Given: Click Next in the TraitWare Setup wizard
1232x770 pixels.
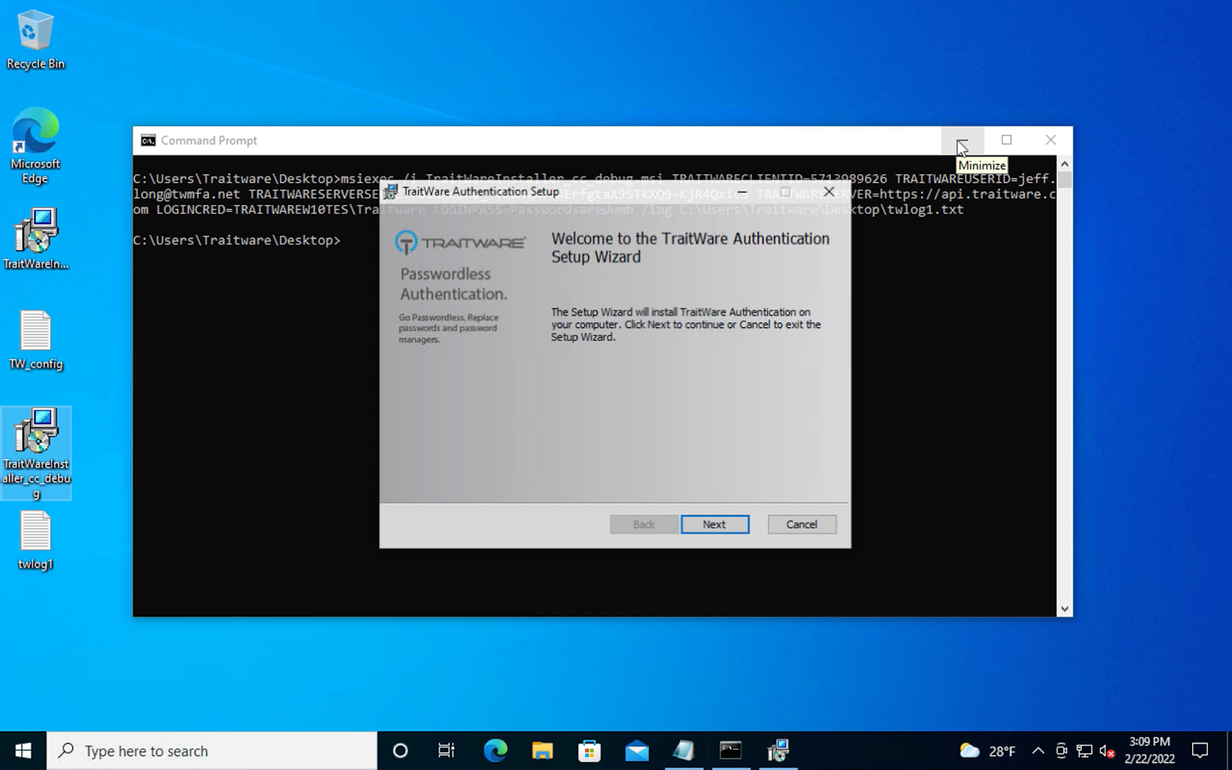Looking at the screenshot, I should click(715, 524).
